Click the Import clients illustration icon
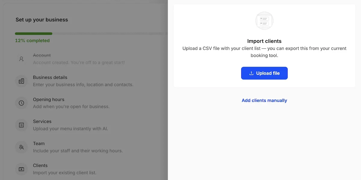The height and width of the screenshot is (180, 361). pos(264,21)
